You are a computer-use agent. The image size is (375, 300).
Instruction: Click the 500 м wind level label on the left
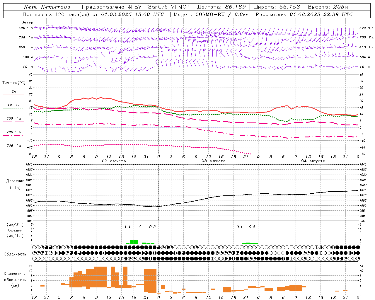28,57
